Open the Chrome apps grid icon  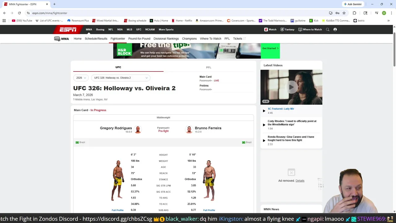(x=4, y=21)
